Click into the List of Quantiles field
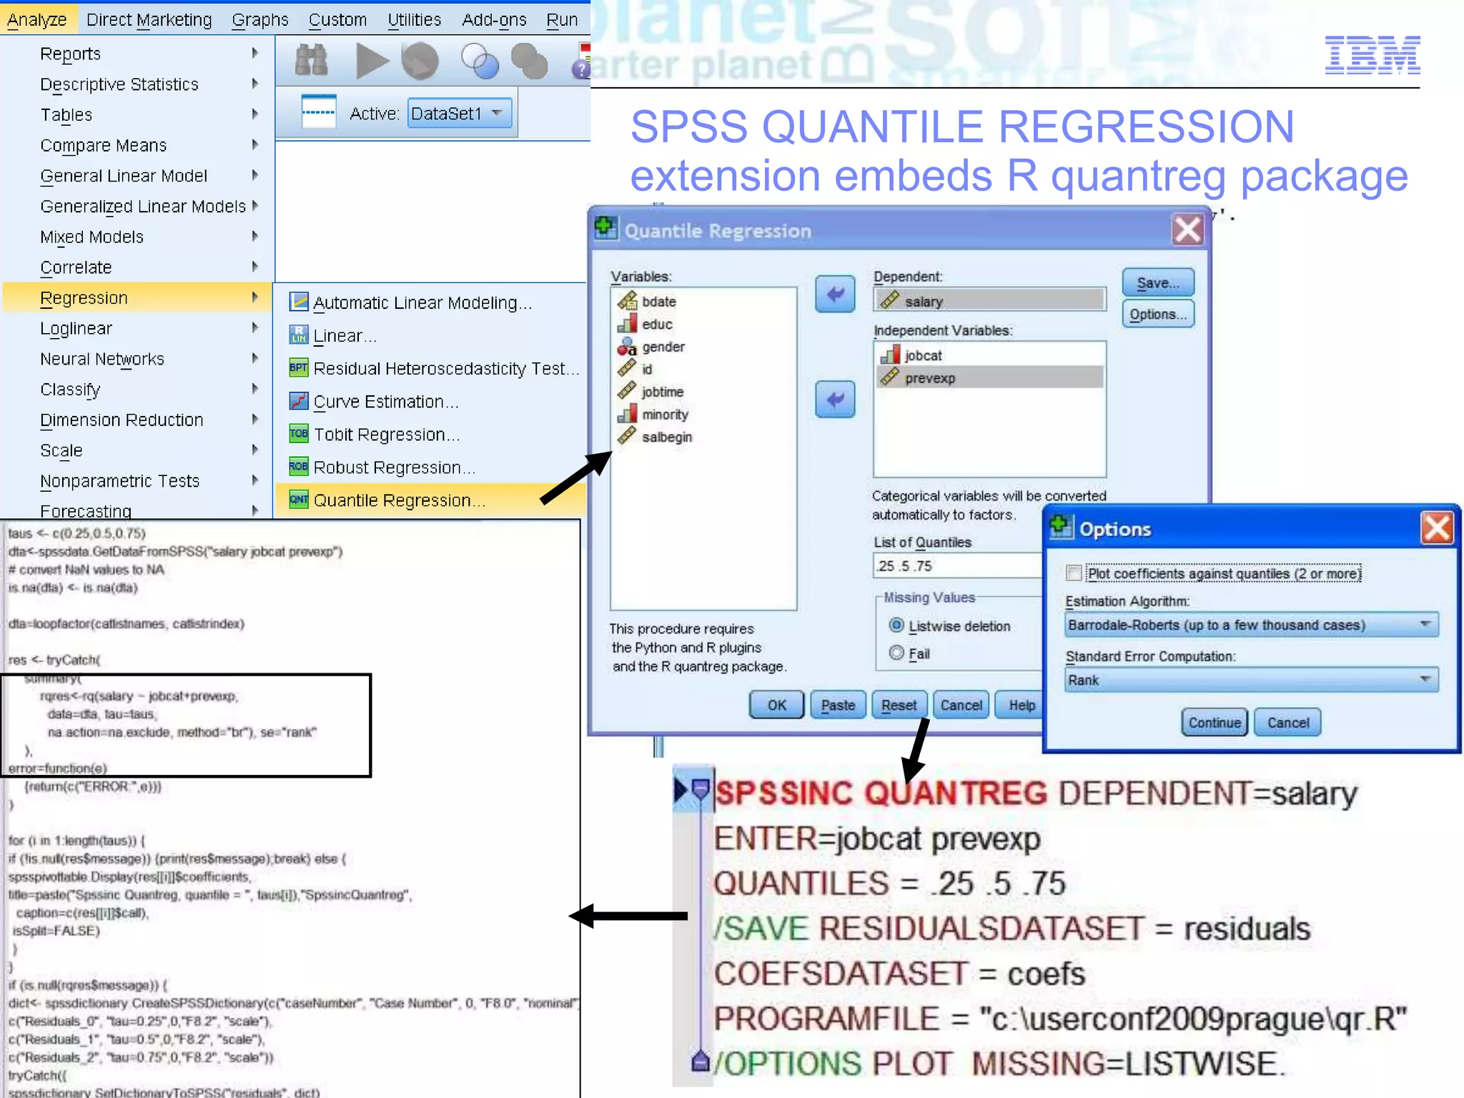 point(958,565)
